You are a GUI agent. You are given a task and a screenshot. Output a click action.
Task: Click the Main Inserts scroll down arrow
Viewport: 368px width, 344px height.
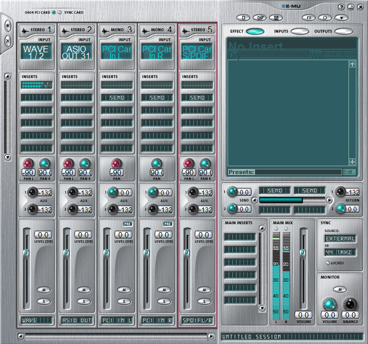[262, 308]
